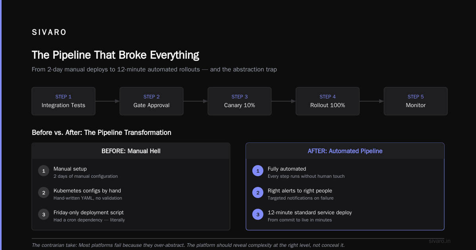
Task: Select the Step 2 Gate Approval box
Action: coord(152,101)
